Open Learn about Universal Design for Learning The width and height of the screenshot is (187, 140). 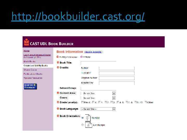click(x=37, y=56)
